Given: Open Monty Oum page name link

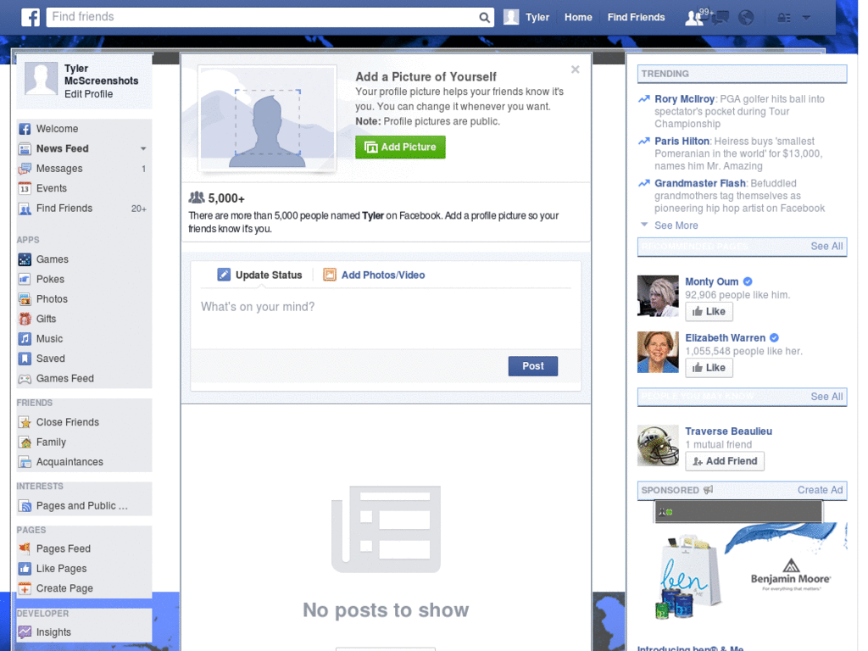Looking at the screenshot, I should pos(711,281).
